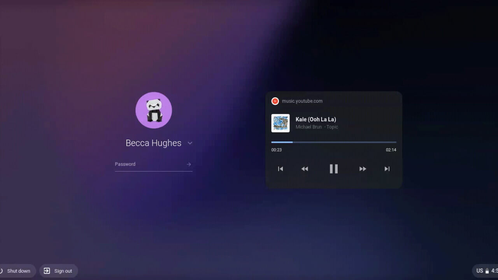Viewport: 498px width, 280px height.
Task: Click the Kale album art thumbnail
Action: click(x=280, y=123)
